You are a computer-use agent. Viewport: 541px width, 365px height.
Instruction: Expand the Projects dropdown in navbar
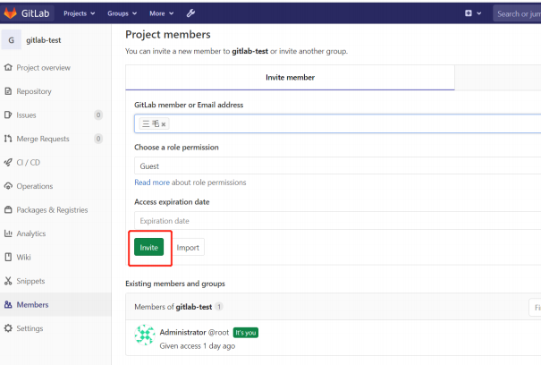(x=80, y=13)
